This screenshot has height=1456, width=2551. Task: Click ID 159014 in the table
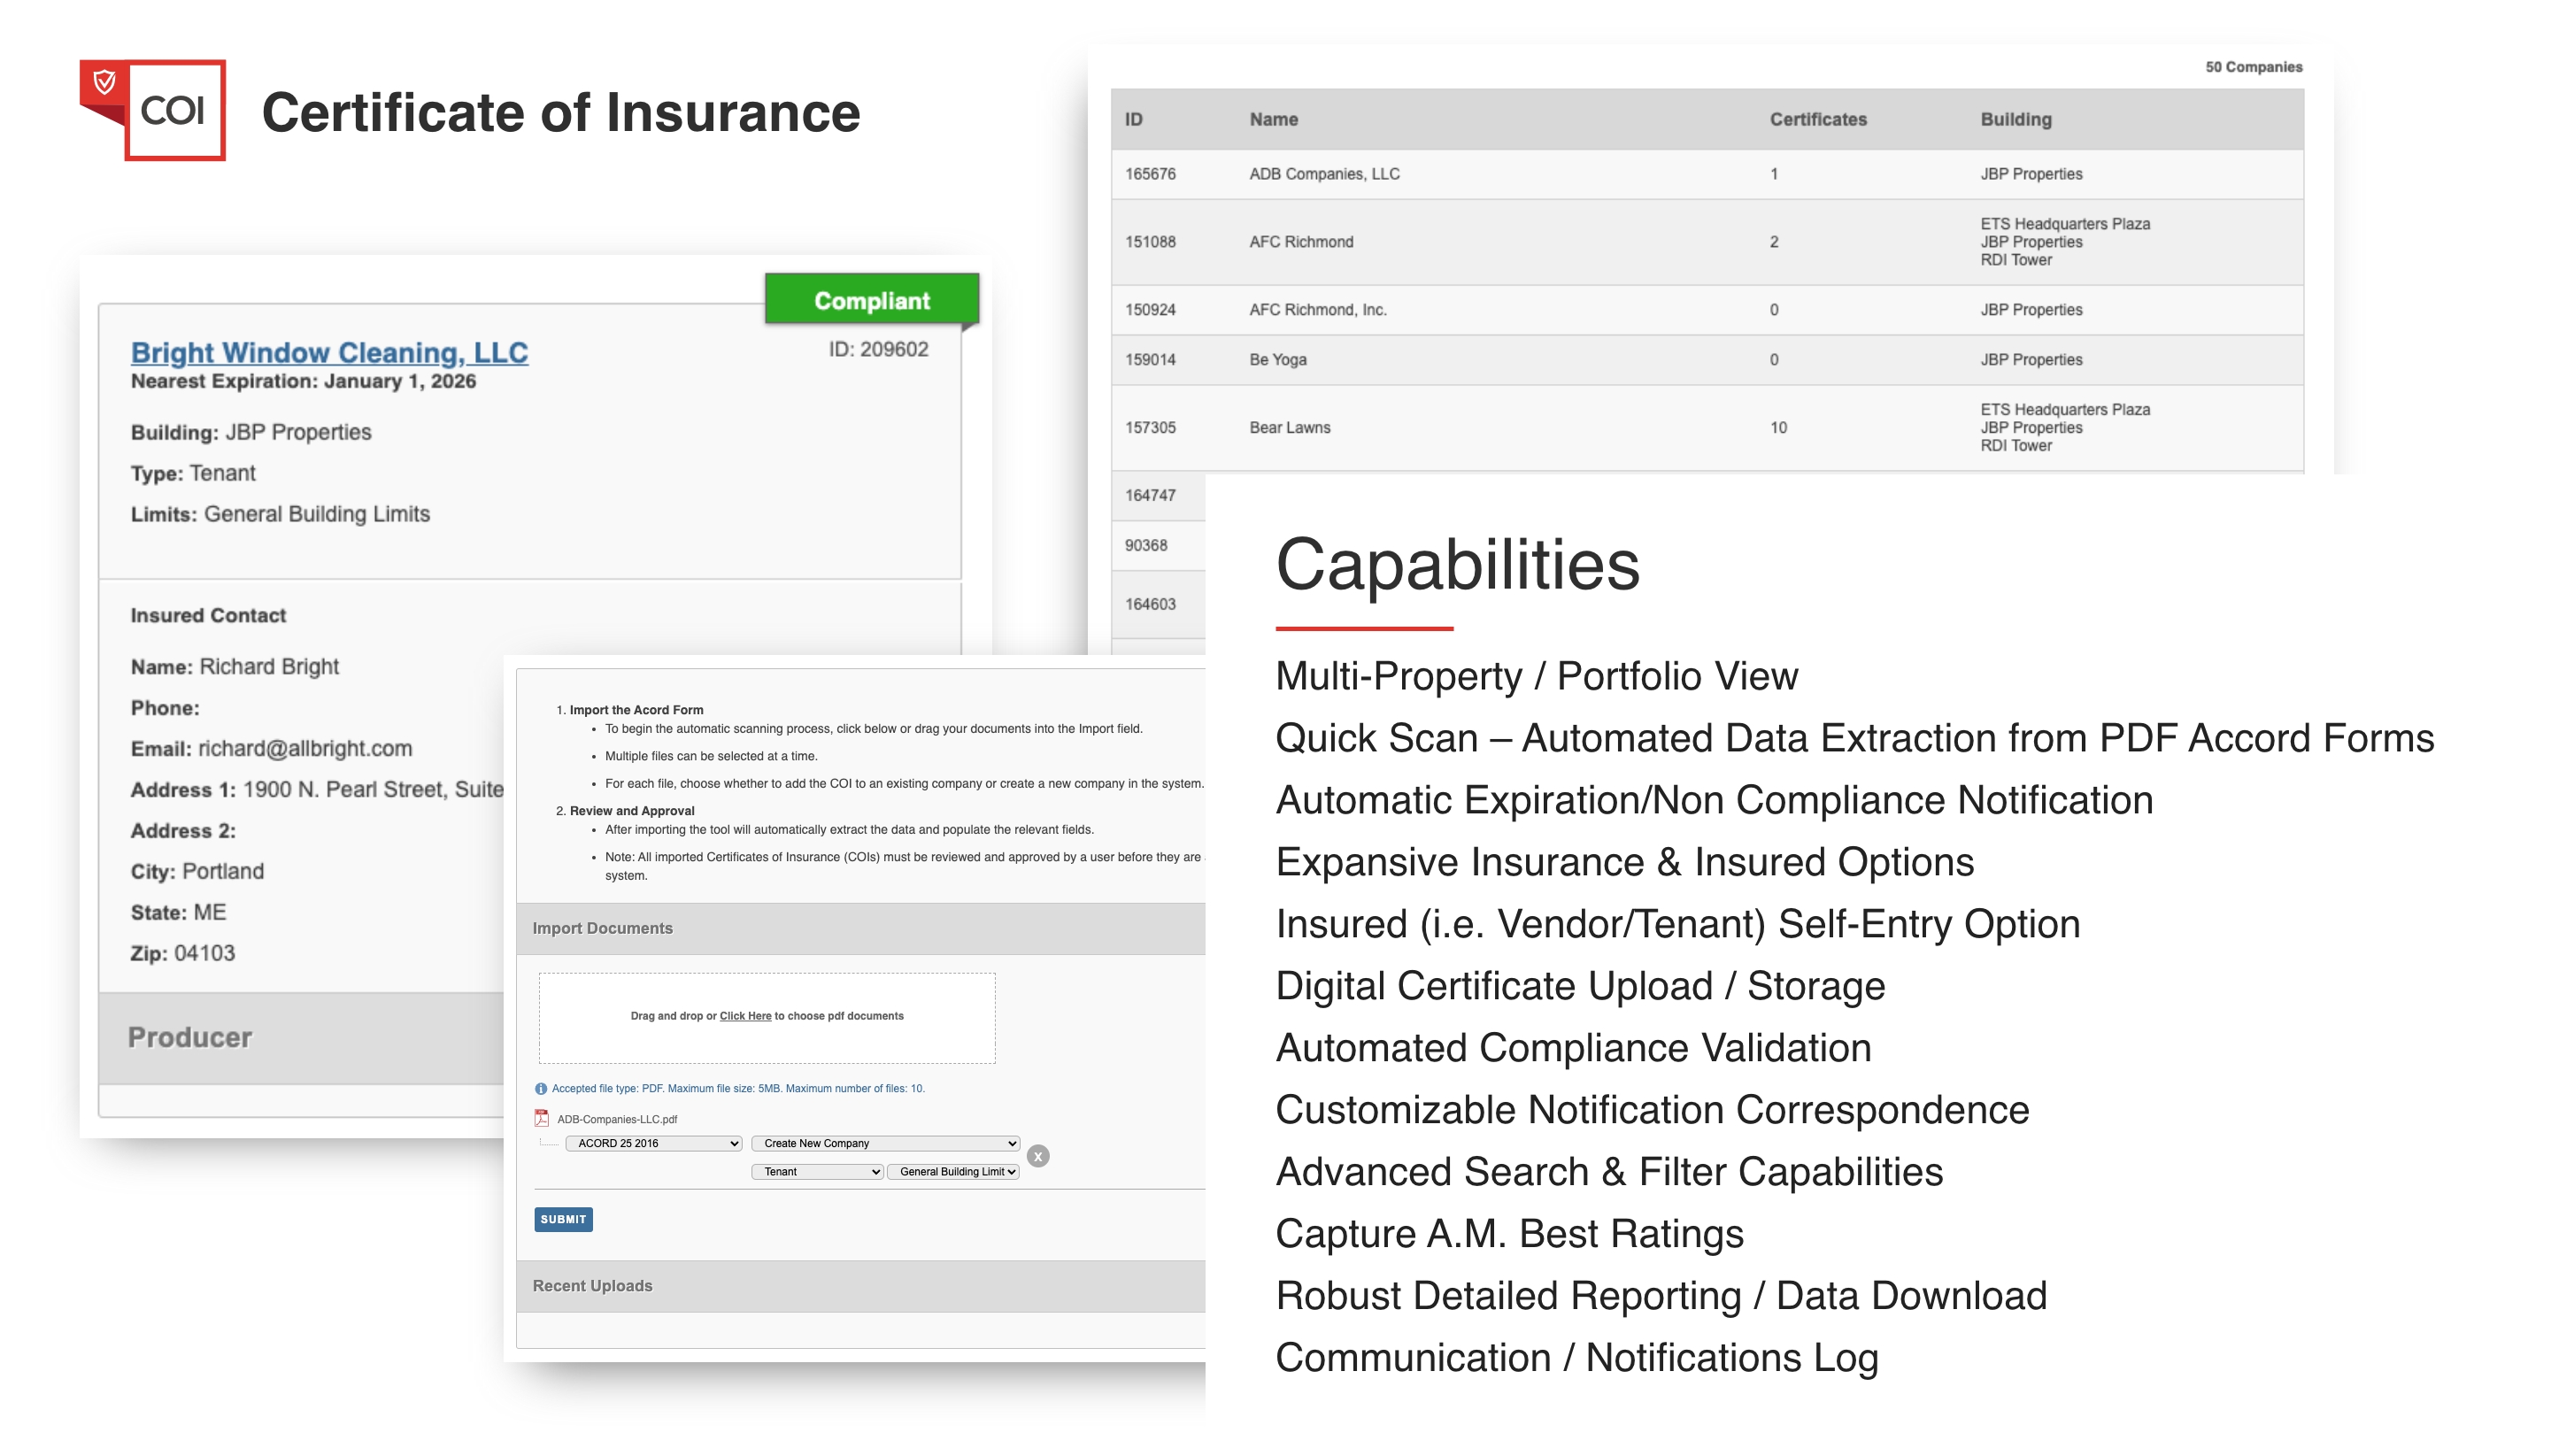tap(1149, 359)
